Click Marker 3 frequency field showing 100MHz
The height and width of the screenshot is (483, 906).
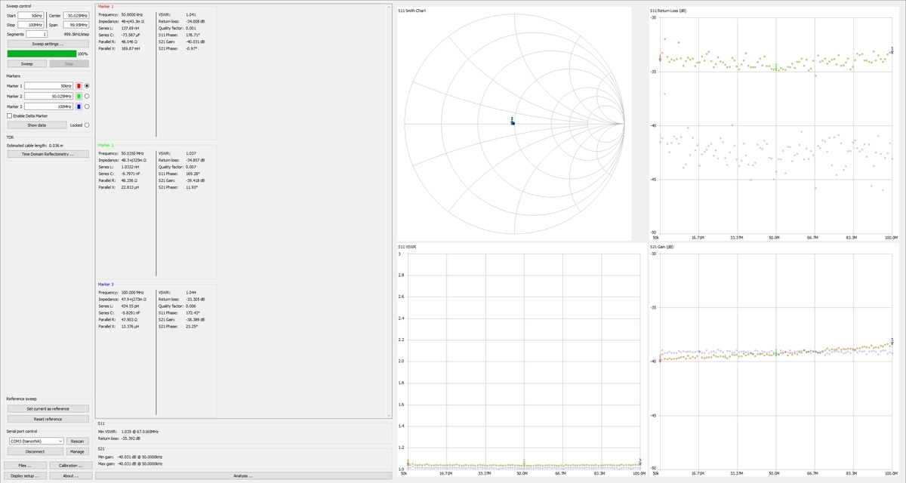(49, 106)
